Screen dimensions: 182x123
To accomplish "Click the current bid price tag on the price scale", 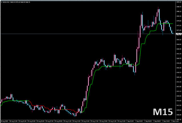I will click(179, 34).
